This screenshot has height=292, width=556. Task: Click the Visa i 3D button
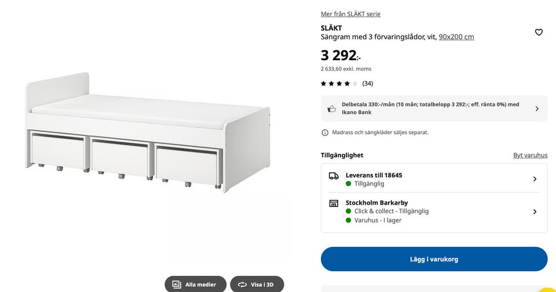click(x=257, y=284)
